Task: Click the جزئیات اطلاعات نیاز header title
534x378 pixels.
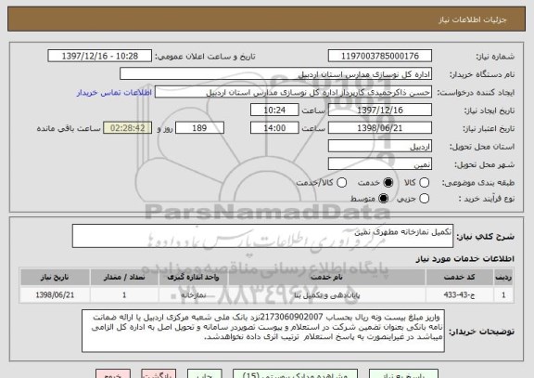Action: pyautogui.click(x=473, y=20)
